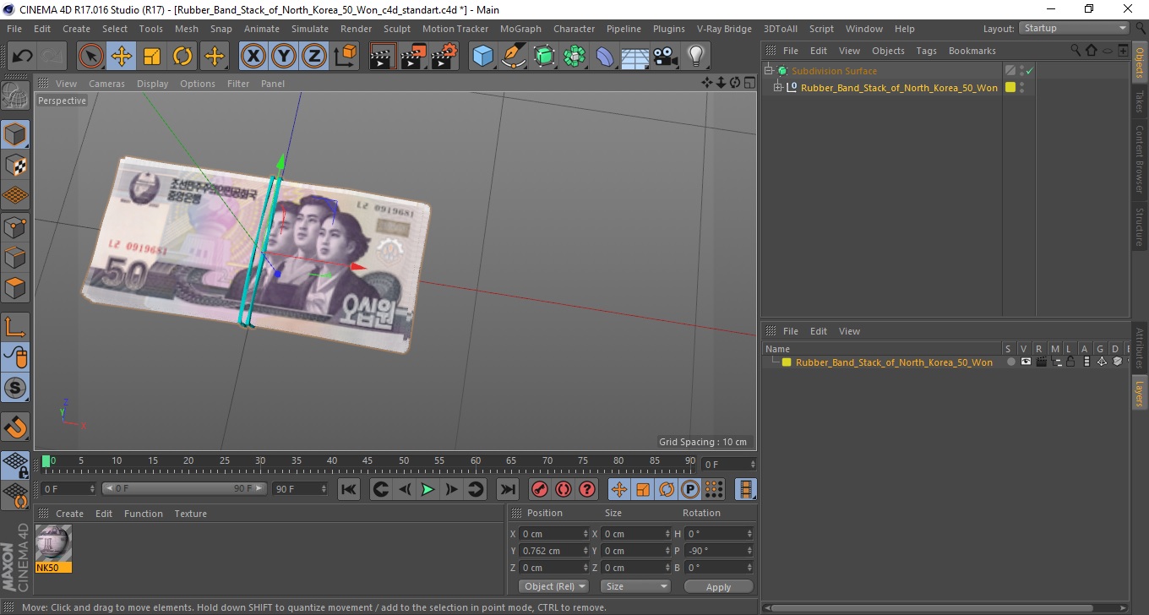Switch to Texture mode

pyautogui.click(x=15, y=165)
